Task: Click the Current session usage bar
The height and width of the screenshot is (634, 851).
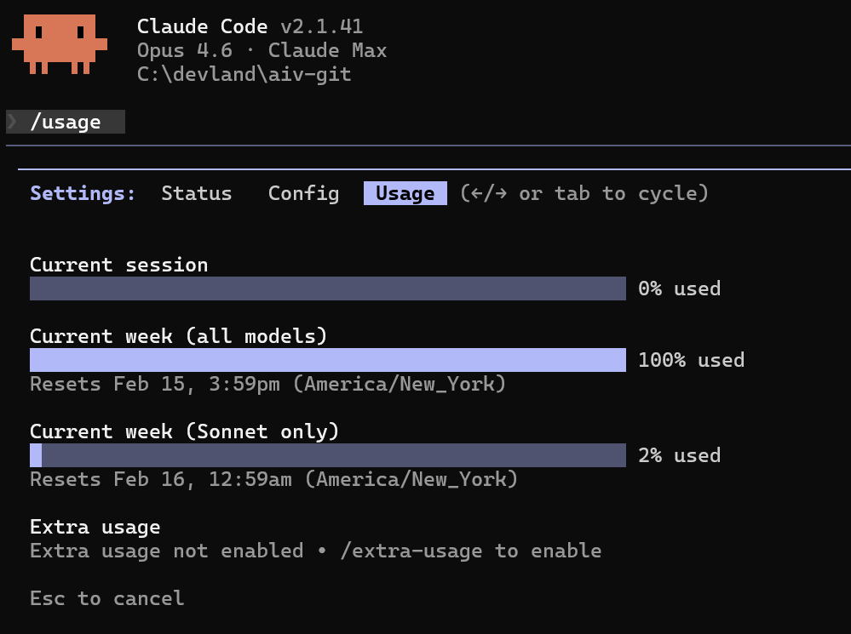Action: (x=328, y=288)
